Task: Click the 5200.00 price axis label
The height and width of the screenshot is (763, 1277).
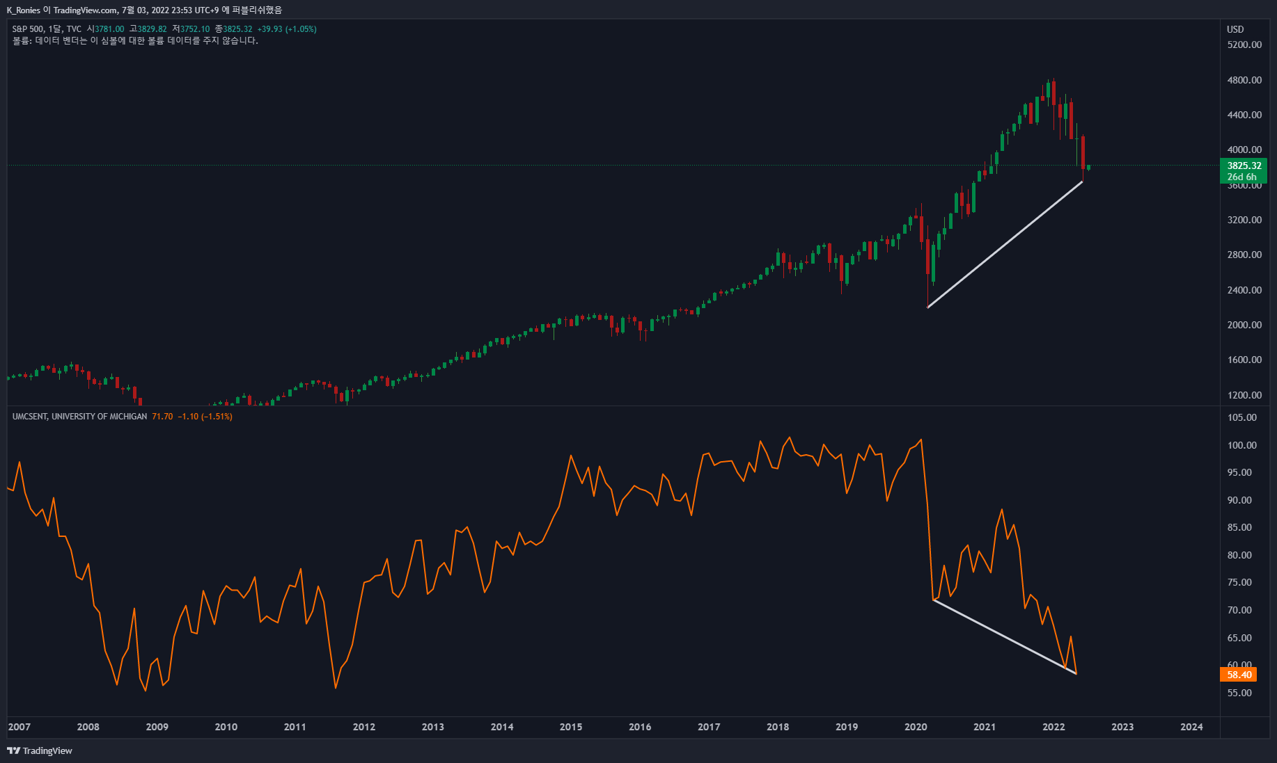Action: [x=1244, y=45]
